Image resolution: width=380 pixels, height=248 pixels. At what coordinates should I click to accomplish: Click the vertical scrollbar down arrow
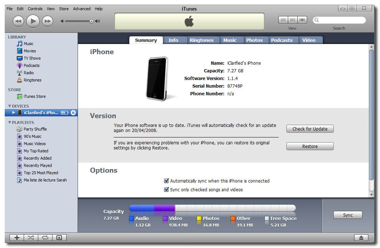pyautogui.click(x=372, y=195)
